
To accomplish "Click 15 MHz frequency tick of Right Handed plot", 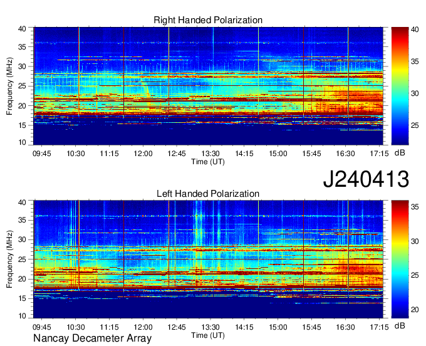I will coord(22,125).
